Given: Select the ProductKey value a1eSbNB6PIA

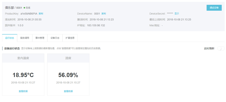Looking at the screenshot, I should 29,14.
